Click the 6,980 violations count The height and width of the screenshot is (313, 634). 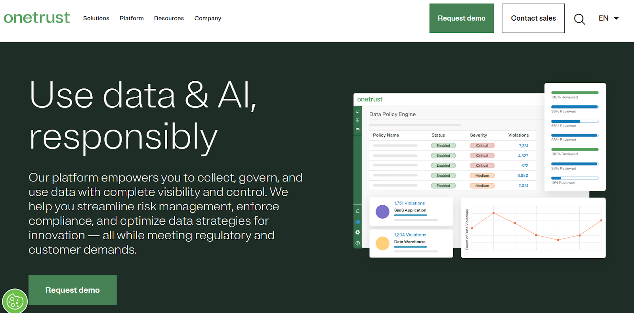523,176
